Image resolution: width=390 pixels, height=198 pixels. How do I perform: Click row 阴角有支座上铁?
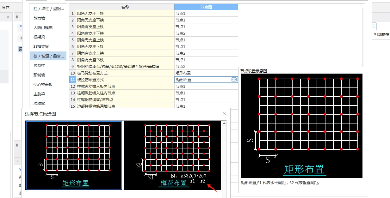pyautogui.click(x=125, y=53)
